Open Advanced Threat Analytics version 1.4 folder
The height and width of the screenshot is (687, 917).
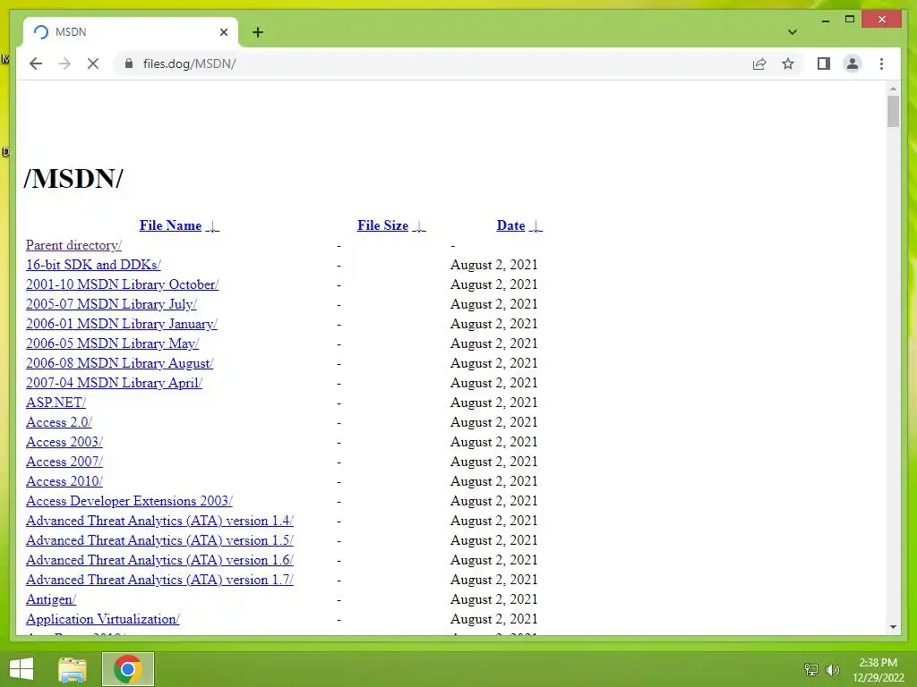159,521
